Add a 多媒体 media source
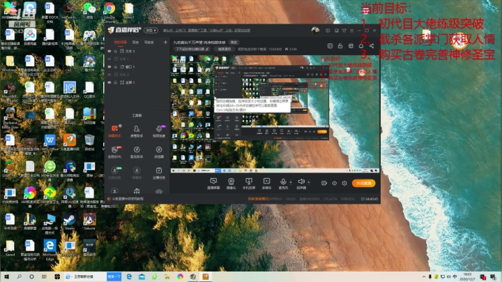This screenshot has height=282, width=502. (x=266, y=184)
